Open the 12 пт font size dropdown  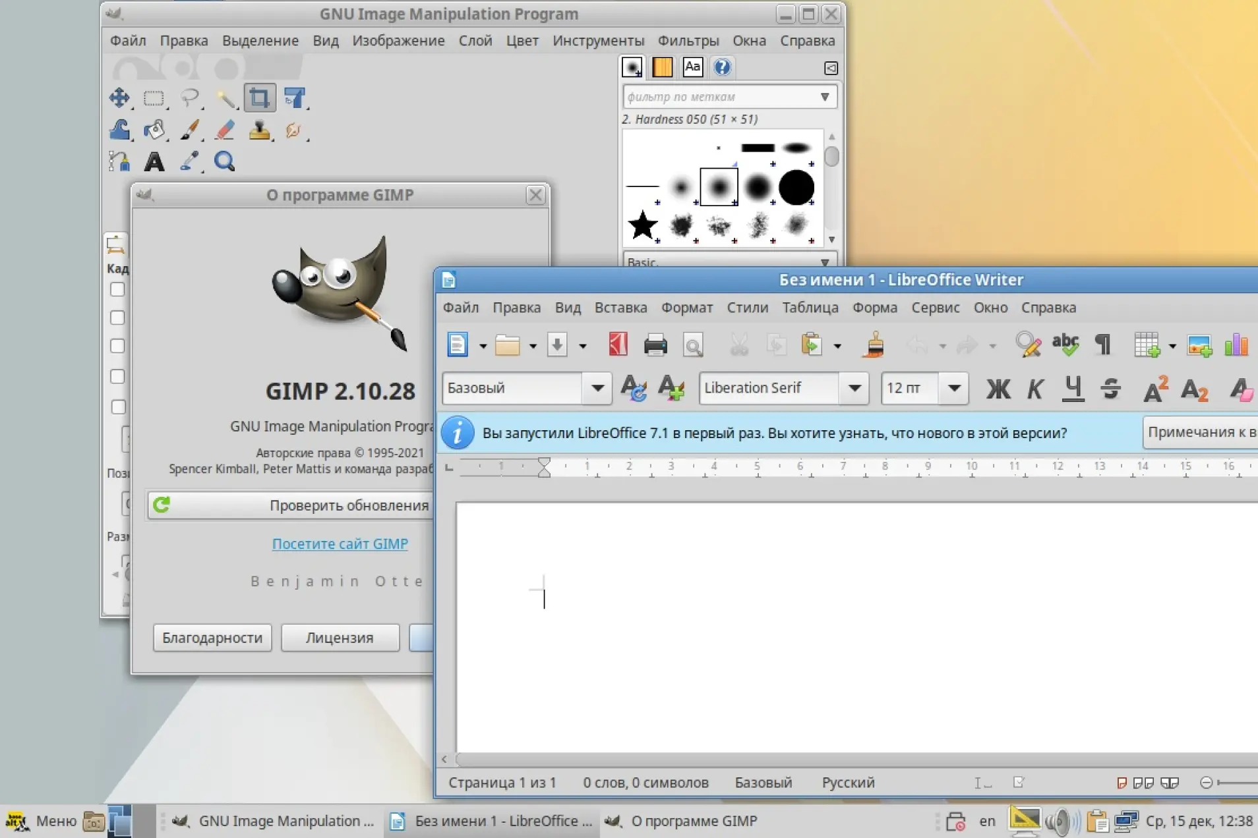click(x=953, y=388)
